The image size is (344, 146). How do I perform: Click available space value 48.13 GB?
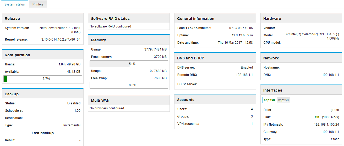pyautogui.click(x=74, y=72)
